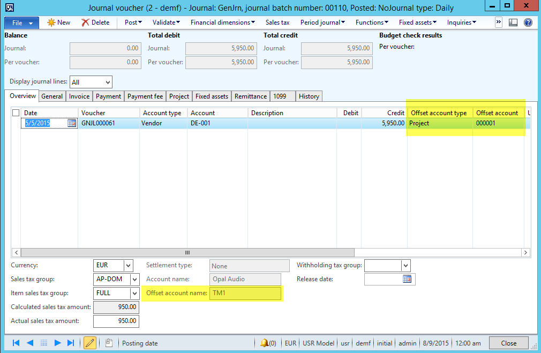
Task: Go to the previous record
Action: pyautogui.click(x=30, y=343)
